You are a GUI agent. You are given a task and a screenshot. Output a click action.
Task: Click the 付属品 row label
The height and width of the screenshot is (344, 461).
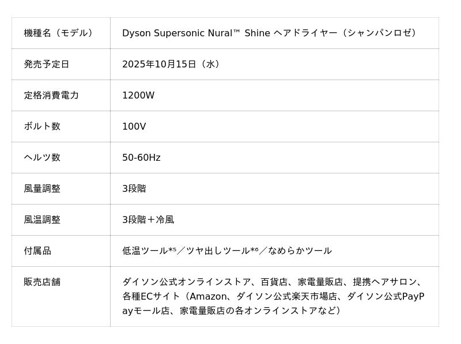[x=37, y=251]
